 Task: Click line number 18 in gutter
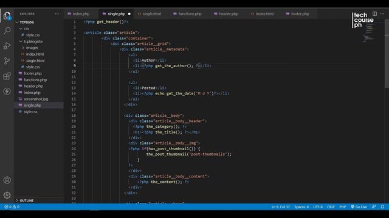(74, 116)
